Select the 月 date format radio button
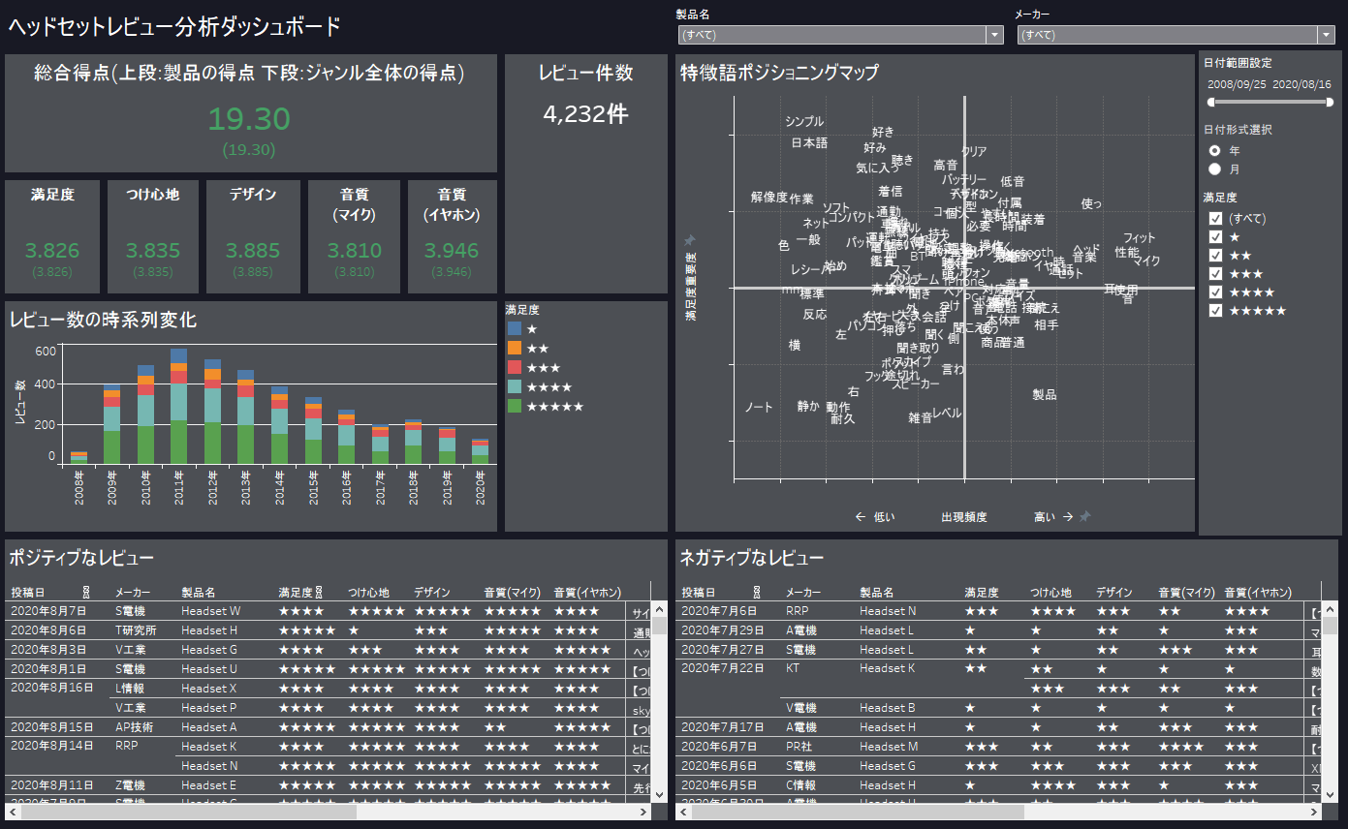 [x=1214, y=169]
